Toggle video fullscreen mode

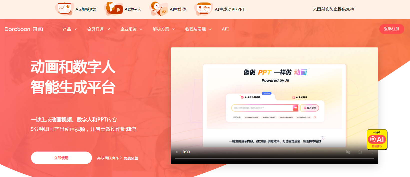coord(360,152)
